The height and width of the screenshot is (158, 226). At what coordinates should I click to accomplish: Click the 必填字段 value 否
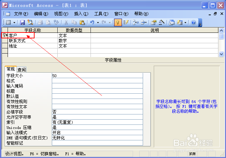pyautogui.click(x=97, y=112)
